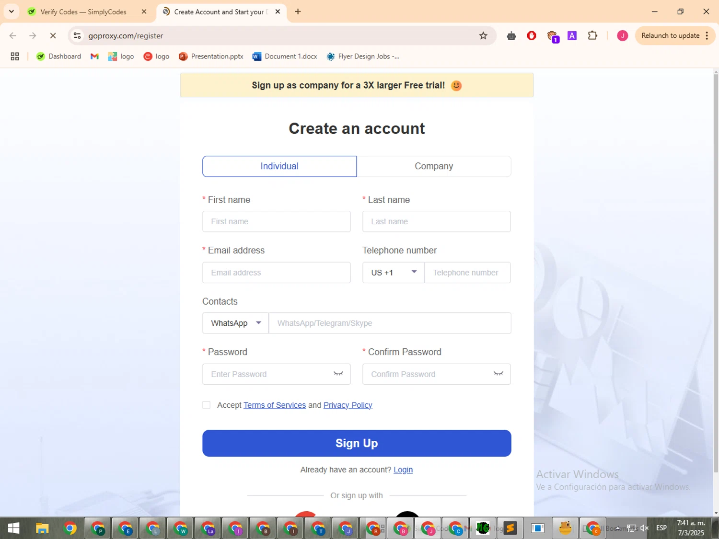Screen dimensions: 719x539
Task: Open the Terms of Services link
Action: pos(275,405)
